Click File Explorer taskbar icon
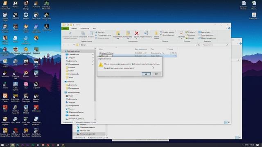 13,145
